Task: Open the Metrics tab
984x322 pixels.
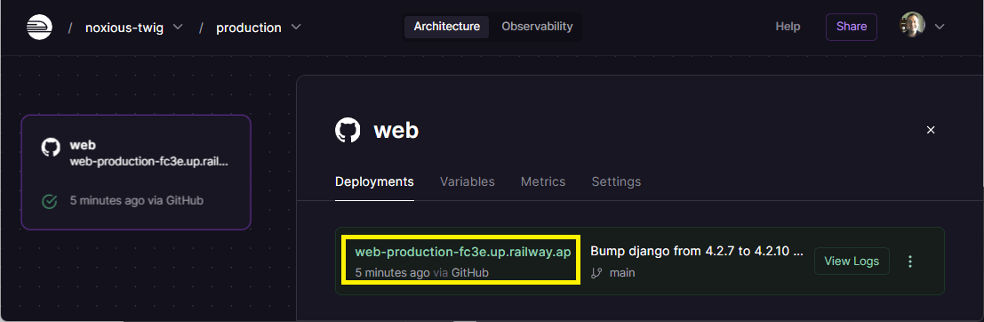Action: 543,182
